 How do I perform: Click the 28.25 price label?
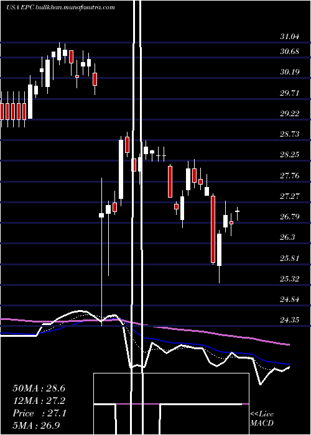point(290,155)
